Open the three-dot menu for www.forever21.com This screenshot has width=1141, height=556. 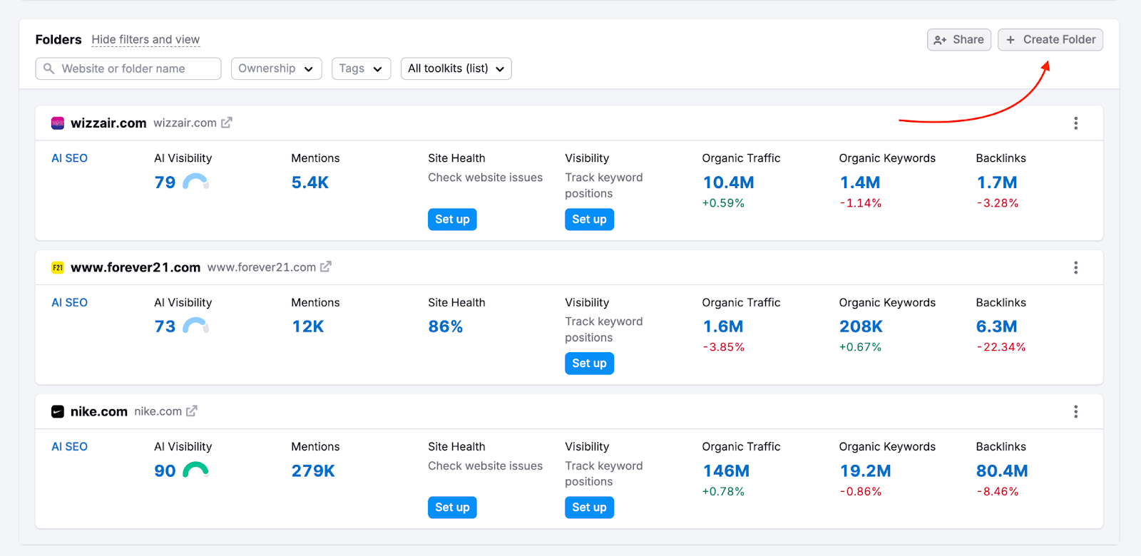point(1075,267)
